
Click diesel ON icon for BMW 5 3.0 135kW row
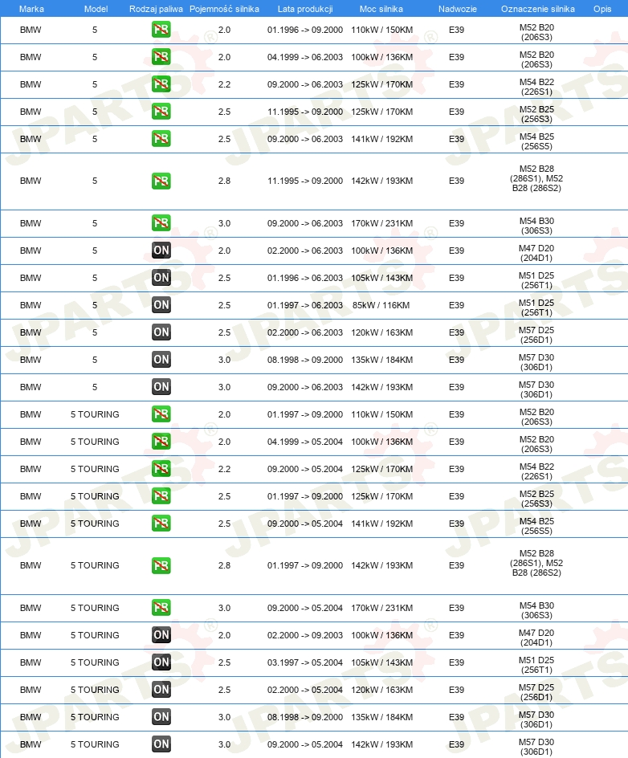[161, 360]
